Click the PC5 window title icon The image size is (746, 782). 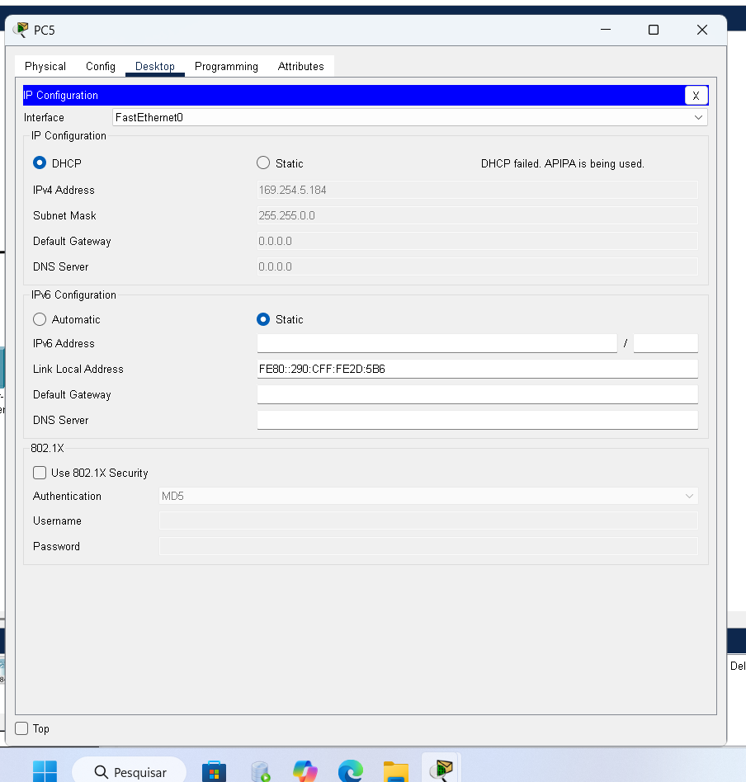coord(21,30)
